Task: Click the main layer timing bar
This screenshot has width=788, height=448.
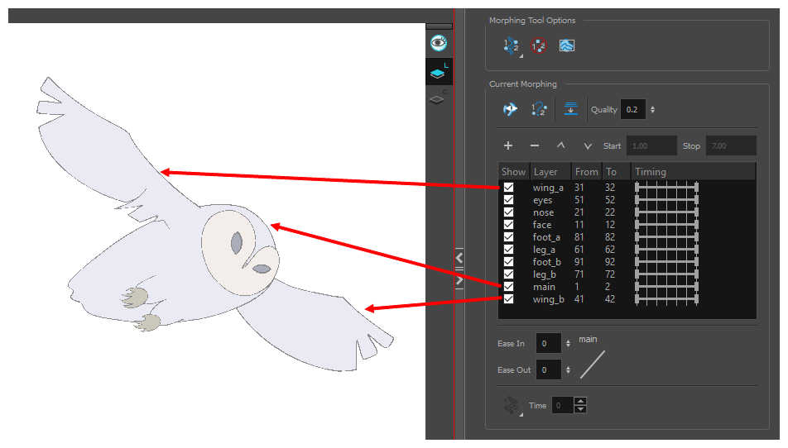Action: pyautogui.click(x=667, y=287)
